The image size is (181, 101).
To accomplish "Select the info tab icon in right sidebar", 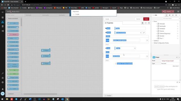I will [166, 15].
